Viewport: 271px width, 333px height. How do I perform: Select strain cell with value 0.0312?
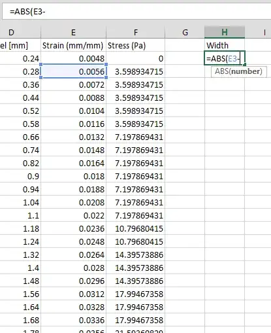point(73,294)
